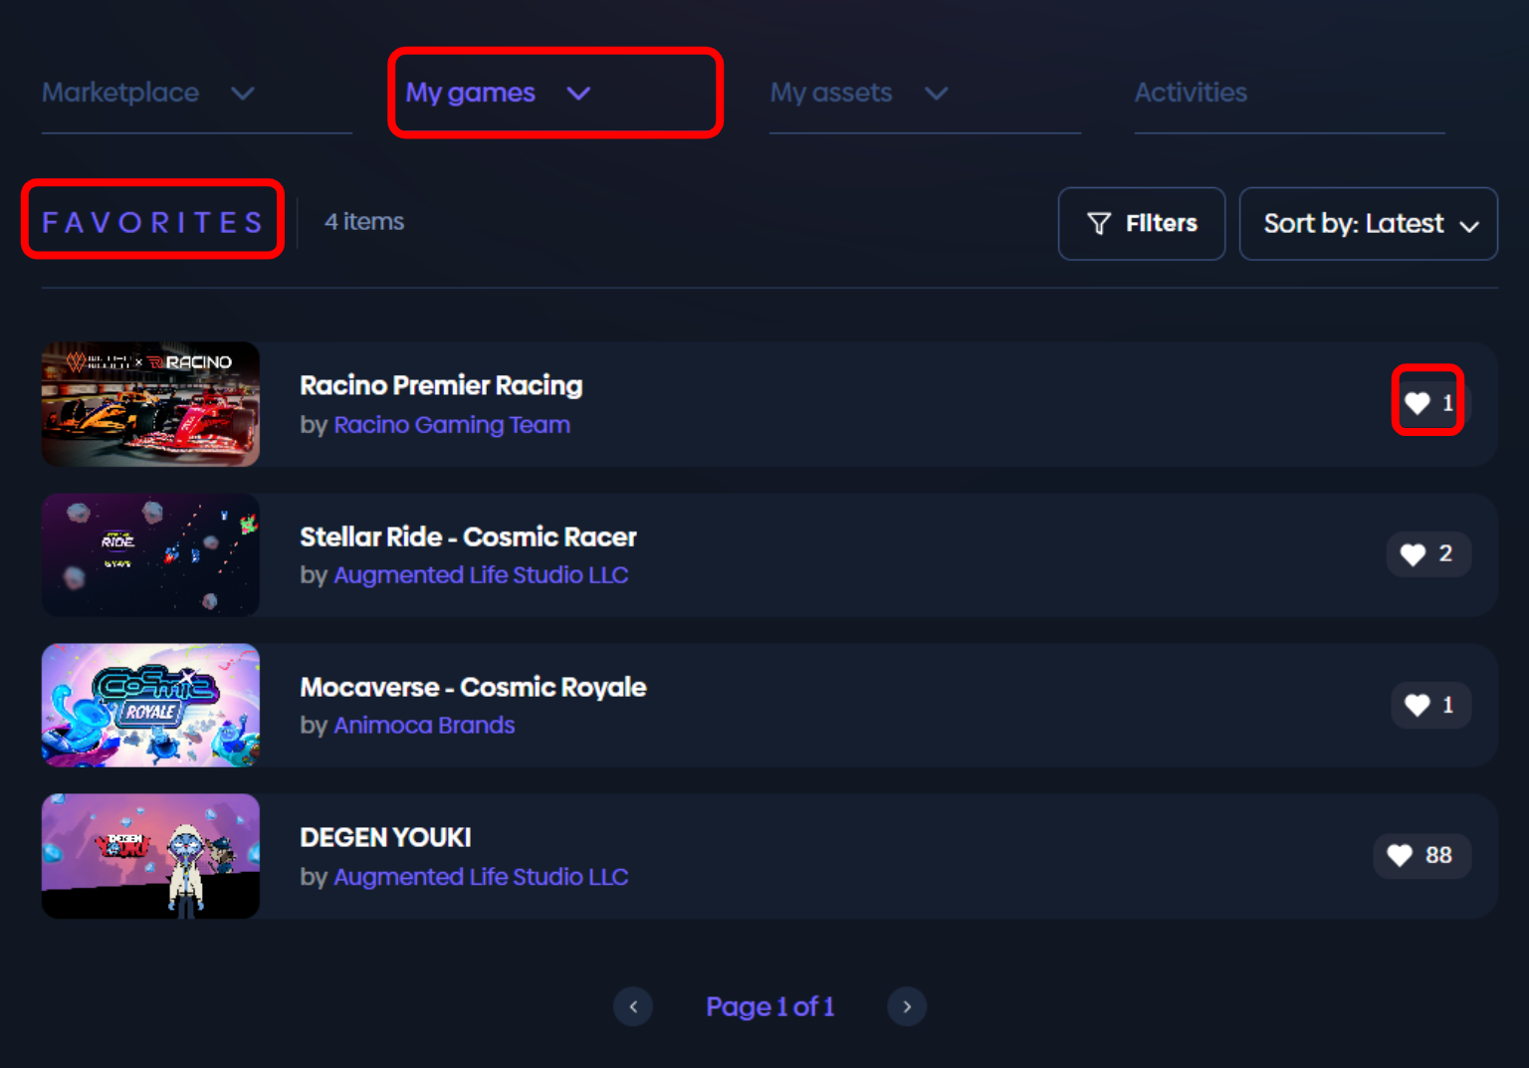The image size is (1529, 1068).
Task: Click the Racino Premier Racing thumbnail
Action: click(x=150, y=404)
